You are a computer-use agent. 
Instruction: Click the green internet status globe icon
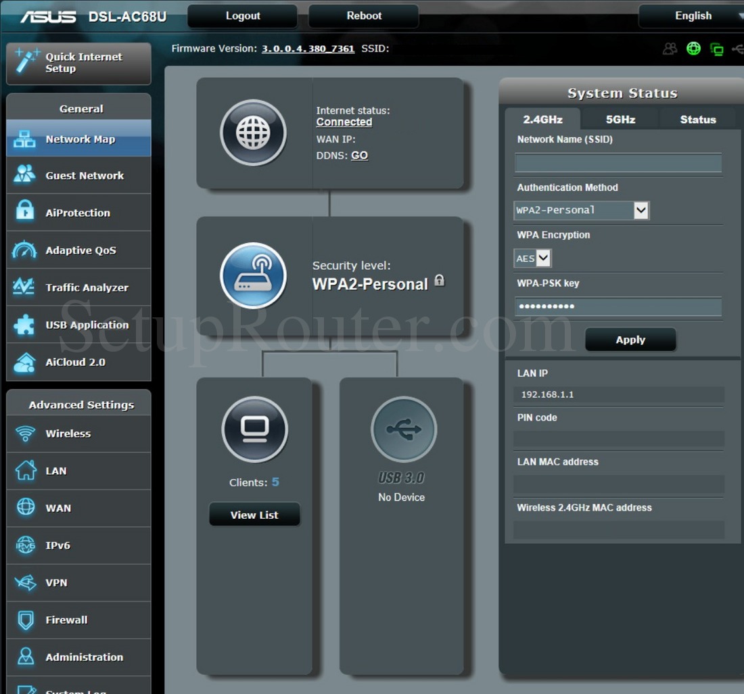(693, 49)
